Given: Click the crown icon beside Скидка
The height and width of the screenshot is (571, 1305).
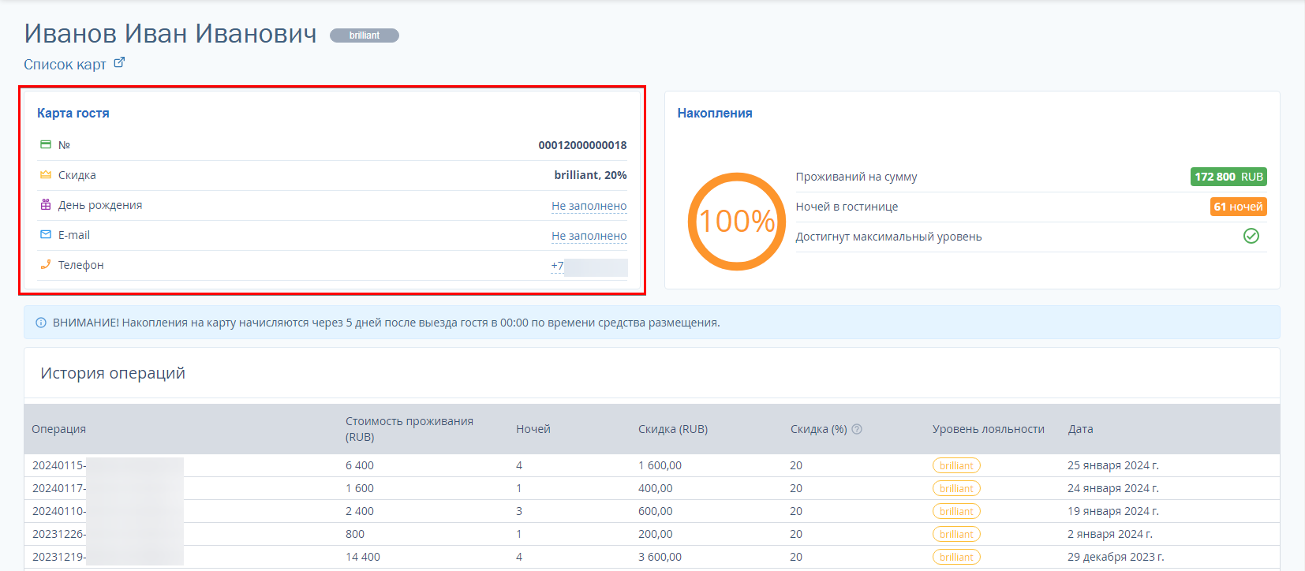Looking at the screenshot, I should [x=46, y=174].
